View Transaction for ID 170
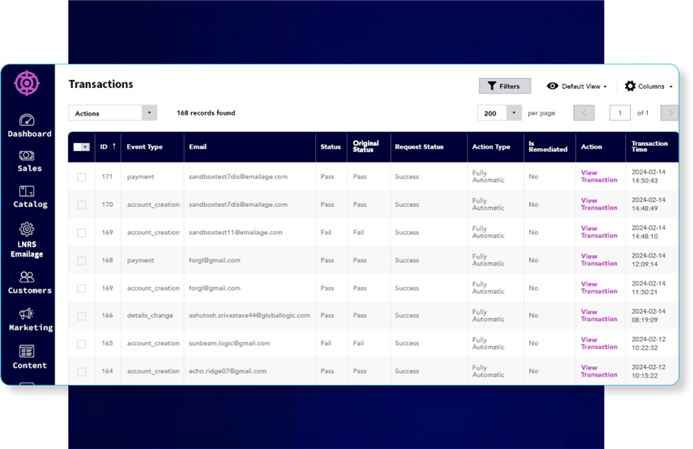 [x=599, y=204]
